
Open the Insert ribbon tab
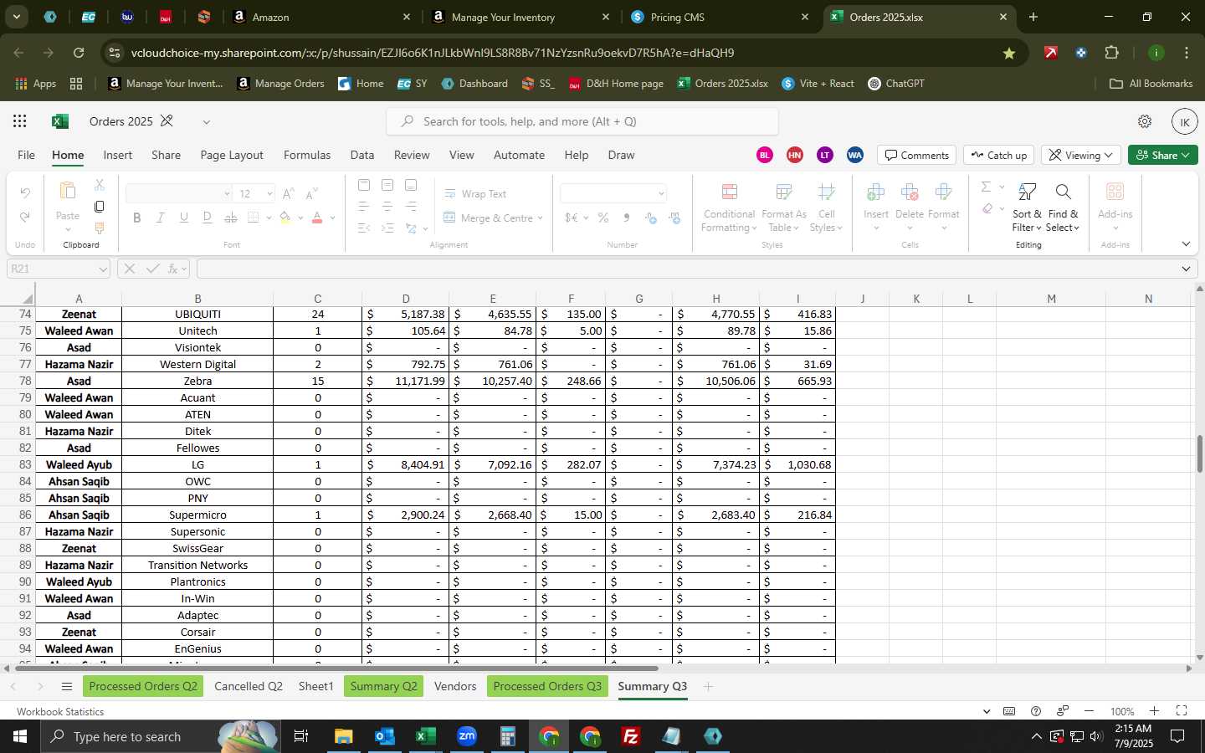tap(118, 155)
